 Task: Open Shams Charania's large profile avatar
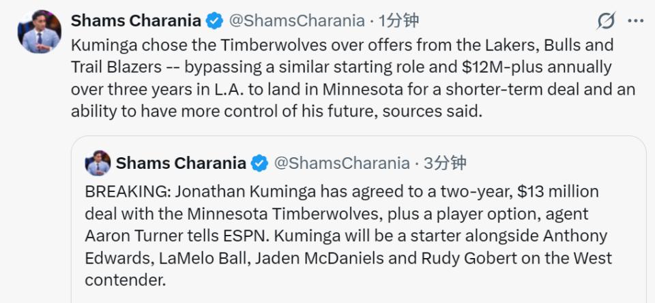point(40,31)
